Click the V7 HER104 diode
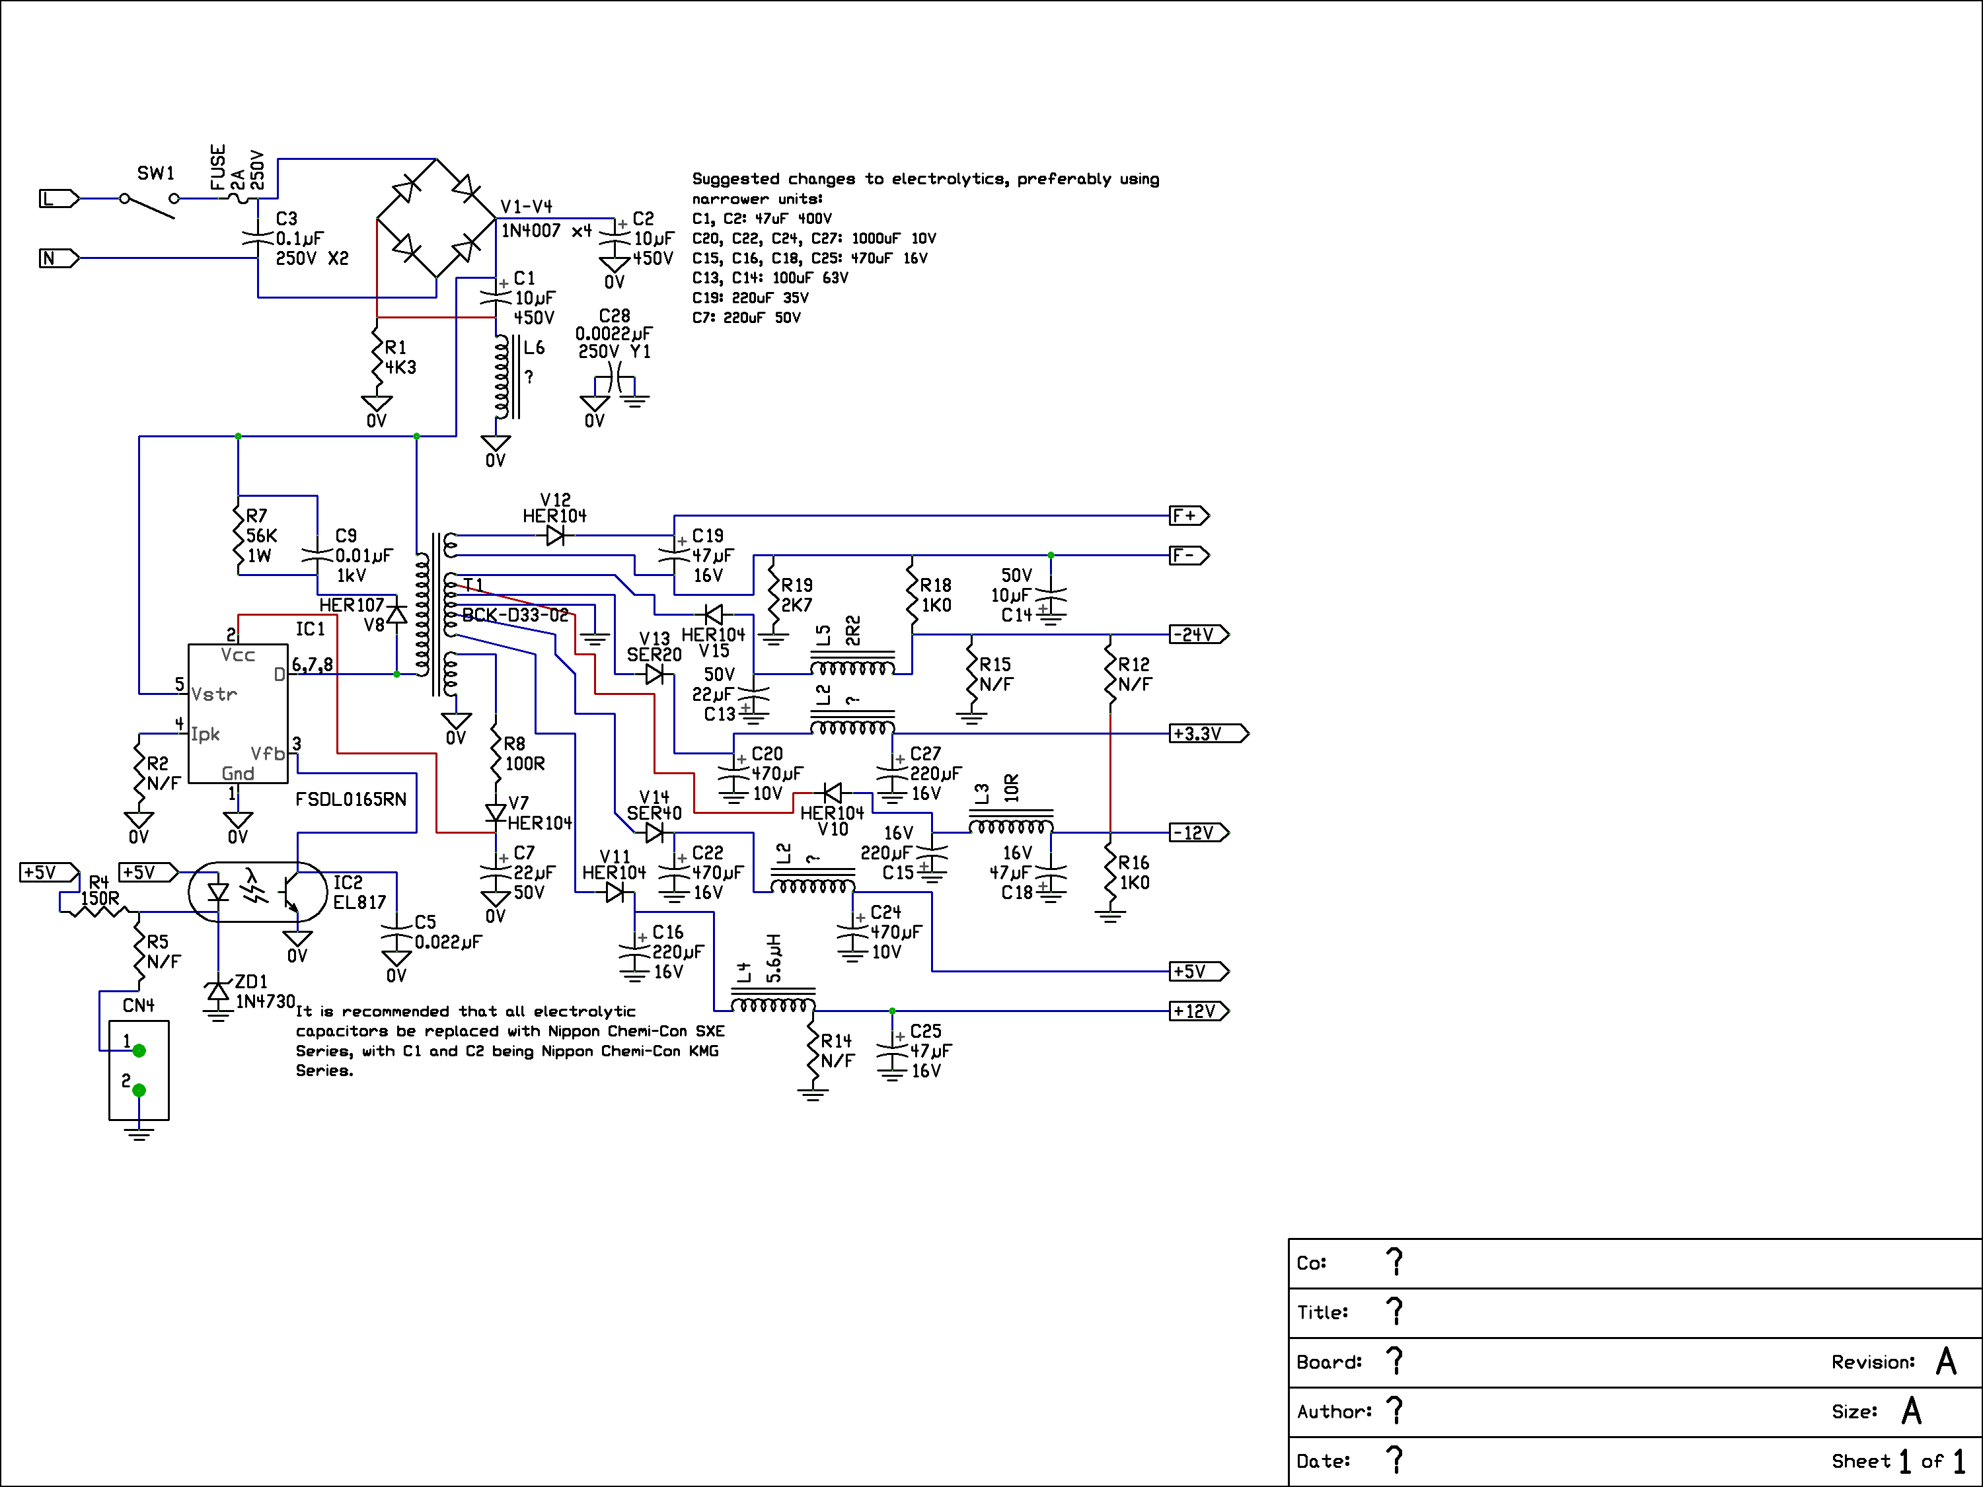 (x=496, y=813)
